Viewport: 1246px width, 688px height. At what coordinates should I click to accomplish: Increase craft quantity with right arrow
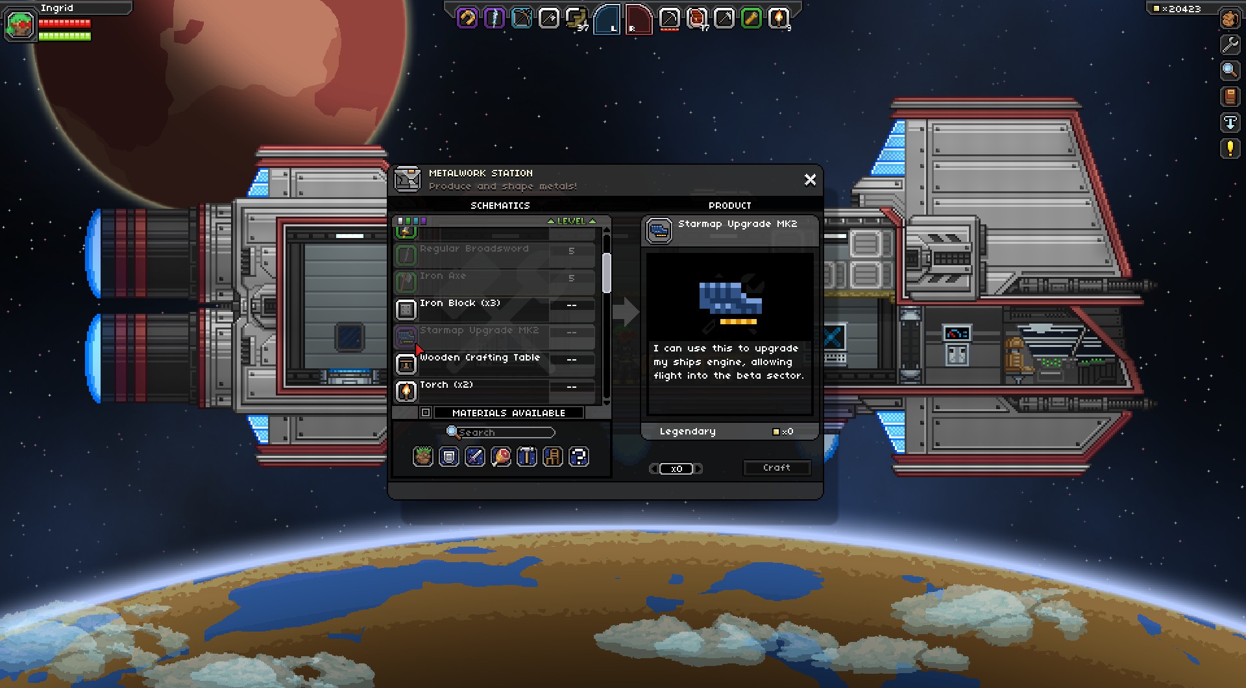pos(698,469)
